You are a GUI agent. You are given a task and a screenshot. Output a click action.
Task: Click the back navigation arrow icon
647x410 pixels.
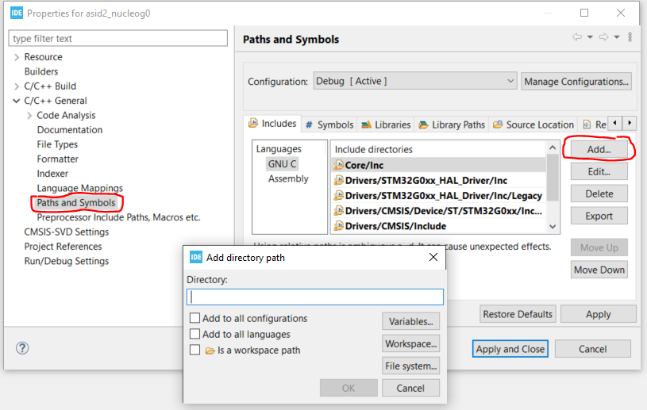tap(577, 37)
